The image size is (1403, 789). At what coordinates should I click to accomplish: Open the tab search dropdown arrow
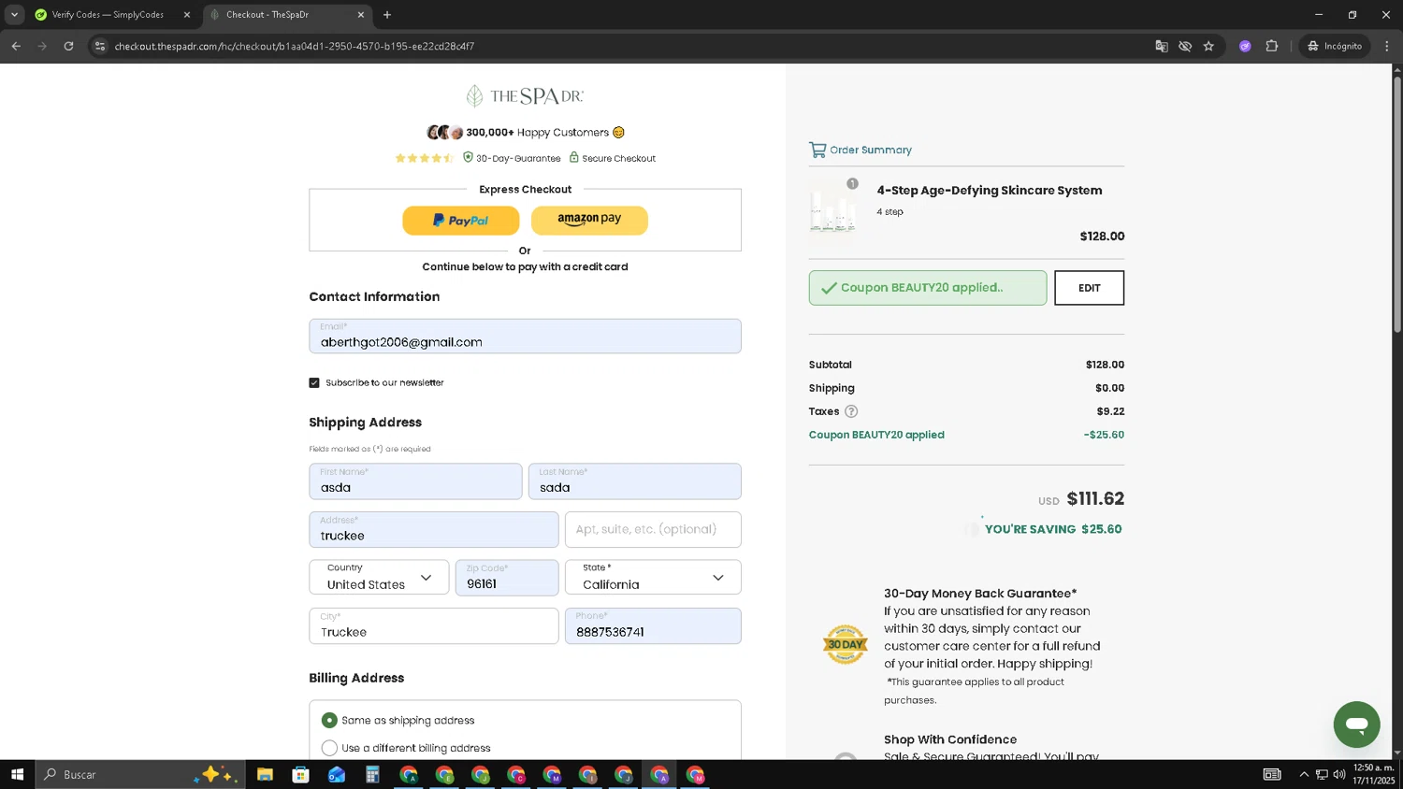tap(14, 14)
